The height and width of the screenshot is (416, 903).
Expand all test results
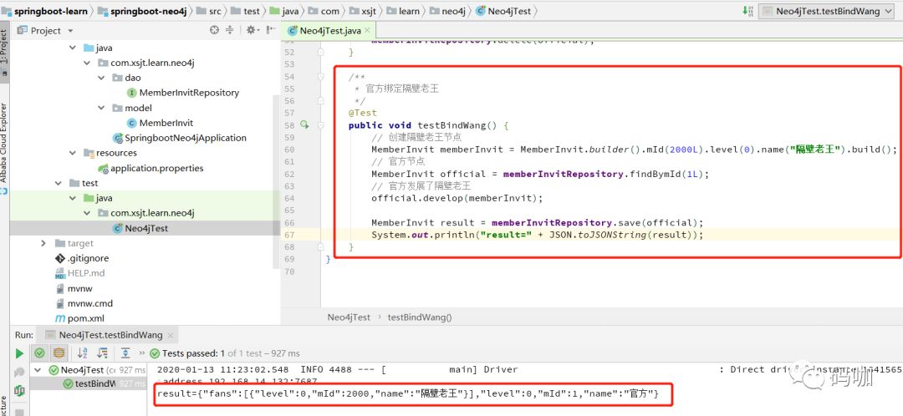[x=125, y=353]
